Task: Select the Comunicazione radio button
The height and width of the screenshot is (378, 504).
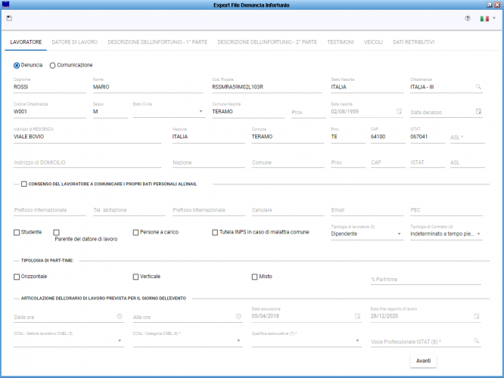Action: (x=53, y=65)
